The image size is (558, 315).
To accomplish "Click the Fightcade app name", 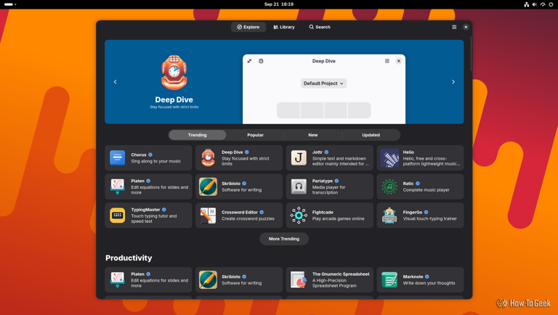I will [323, 212].
